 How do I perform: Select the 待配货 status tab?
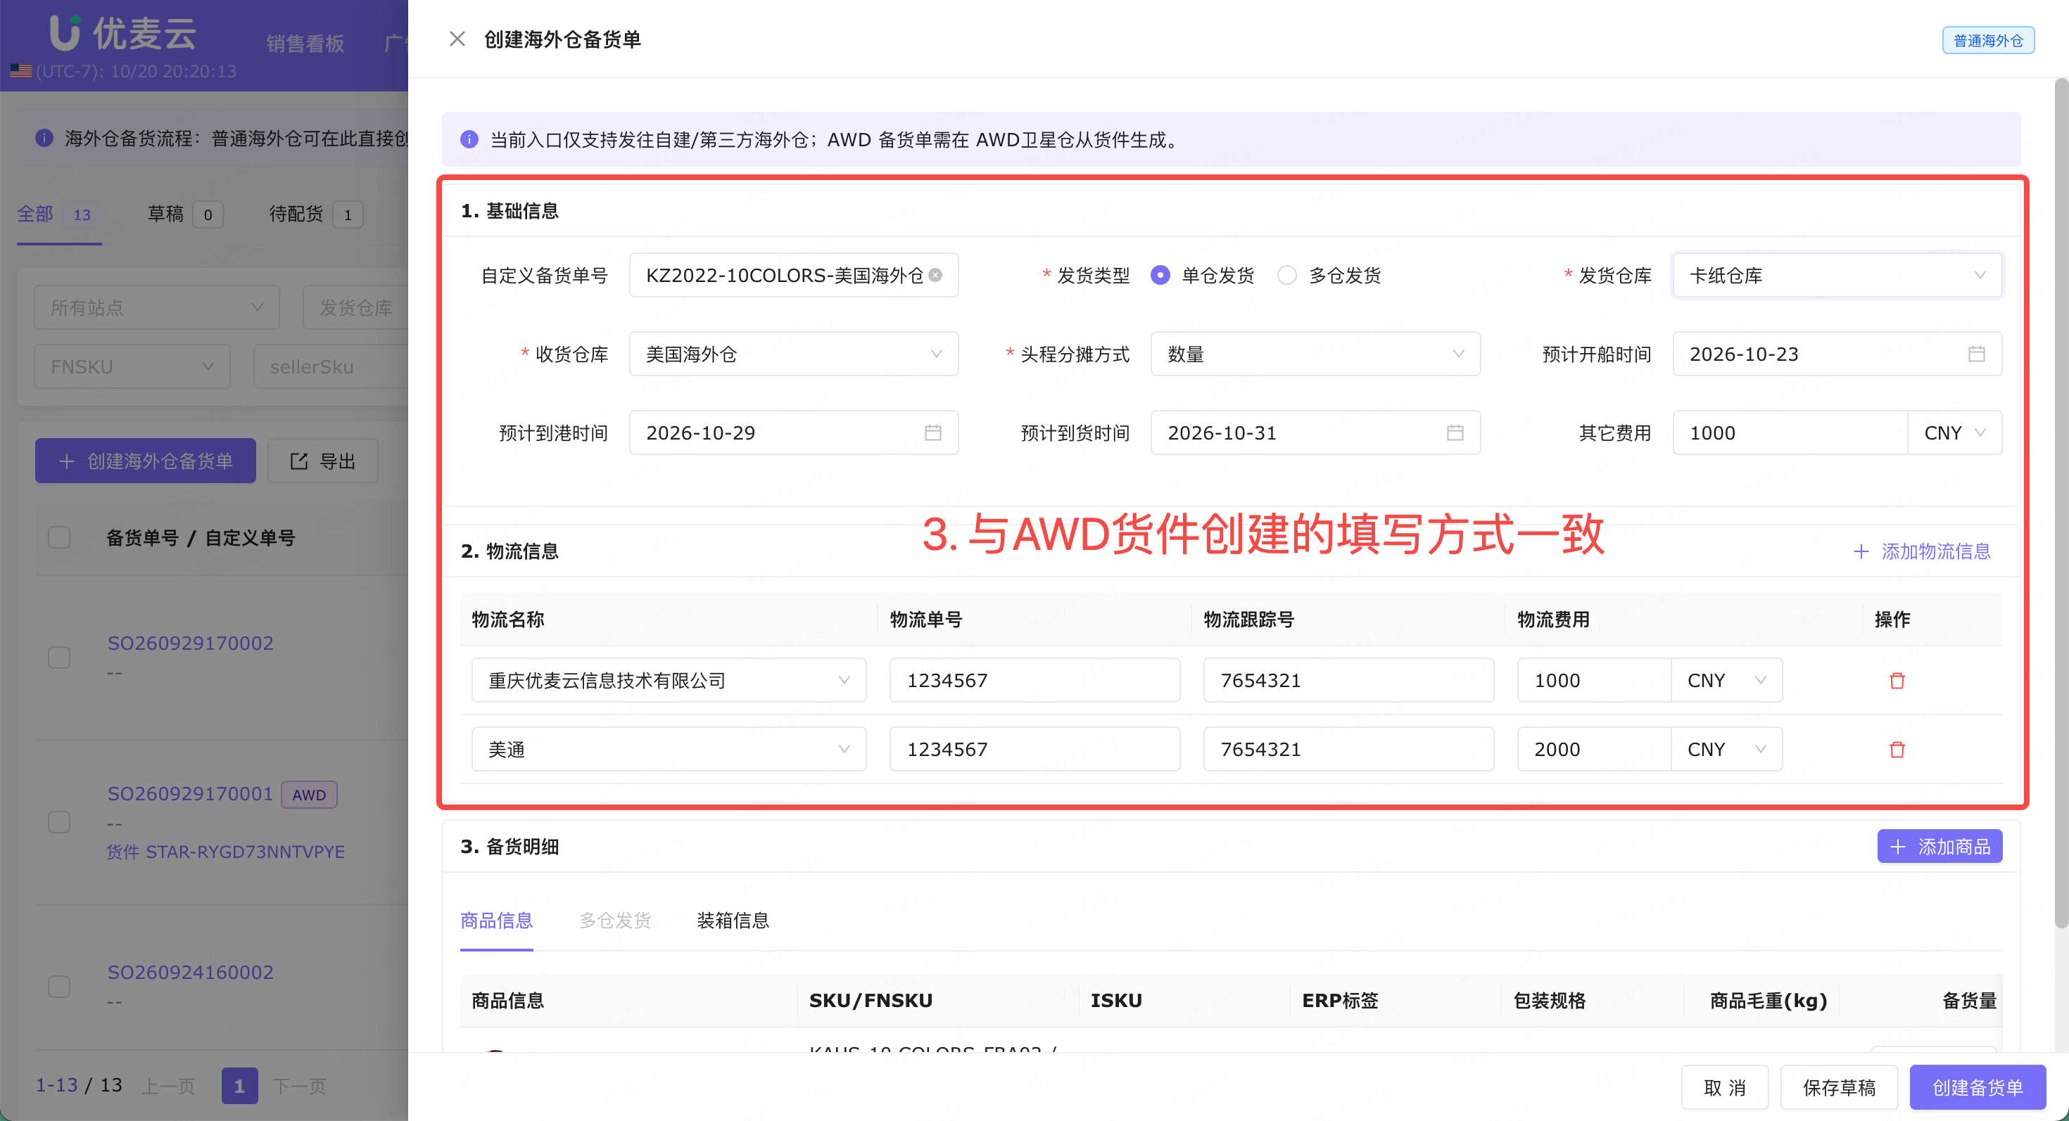316,214
